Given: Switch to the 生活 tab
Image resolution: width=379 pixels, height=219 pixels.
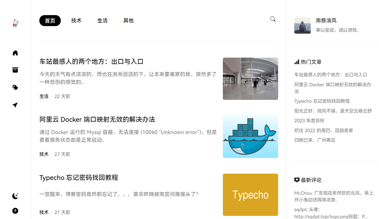Looking at the screenshot, I should [102, 21].
